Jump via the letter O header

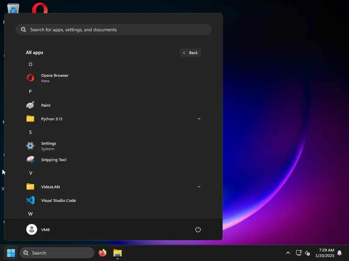(30, 64)
